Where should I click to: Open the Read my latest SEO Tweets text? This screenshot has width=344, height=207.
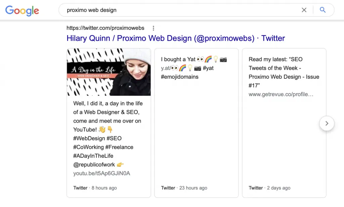tap(284, 72)
